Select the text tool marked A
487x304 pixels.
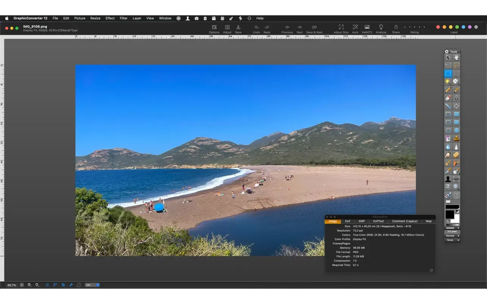[456, 98]
